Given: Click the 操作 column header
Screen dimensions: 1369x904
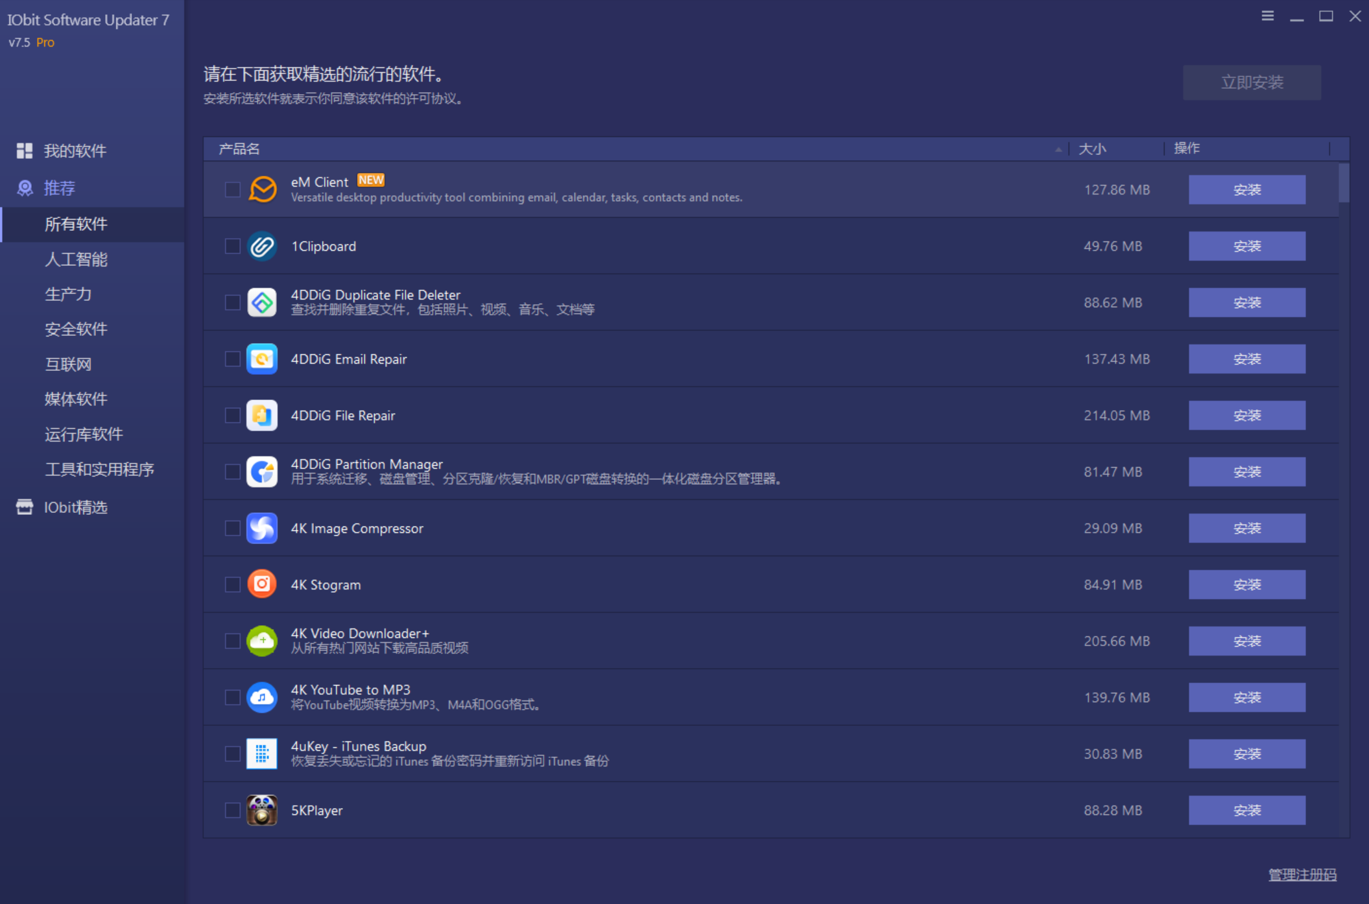Looking at the screenshot, I should pyautogui.click(x=1187, y=149).
